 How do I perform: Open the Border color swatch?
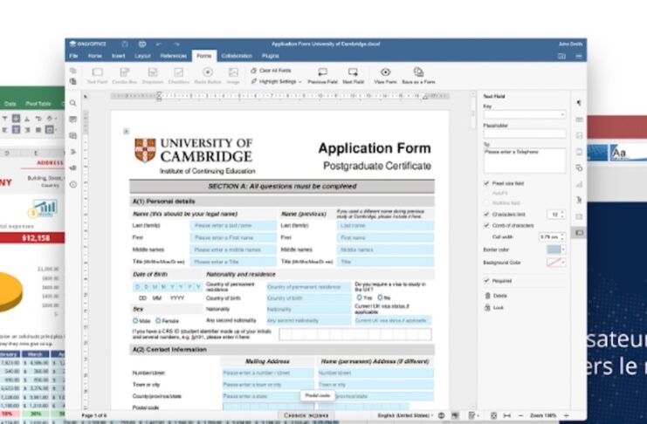[554, 249]
